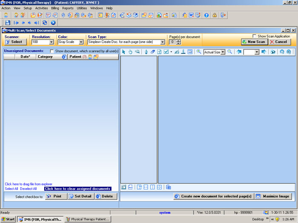Click the Refresh arrows toolbar icon
This screenshot has height=223, width=298.
click(x=45, y=23)
